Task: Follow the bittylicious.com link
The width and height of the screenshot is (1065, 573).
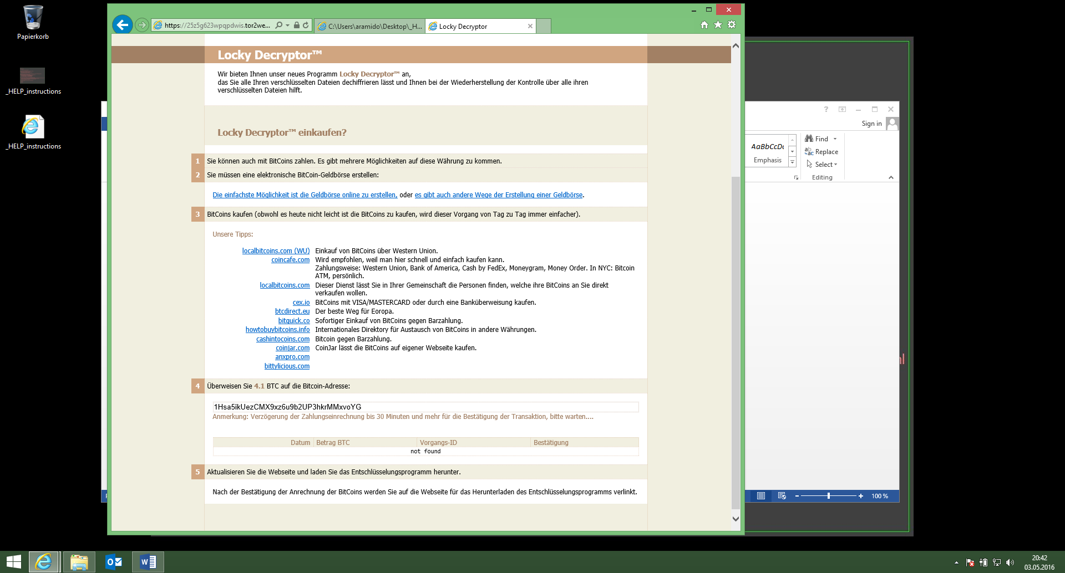Action: tap(287, 366)
